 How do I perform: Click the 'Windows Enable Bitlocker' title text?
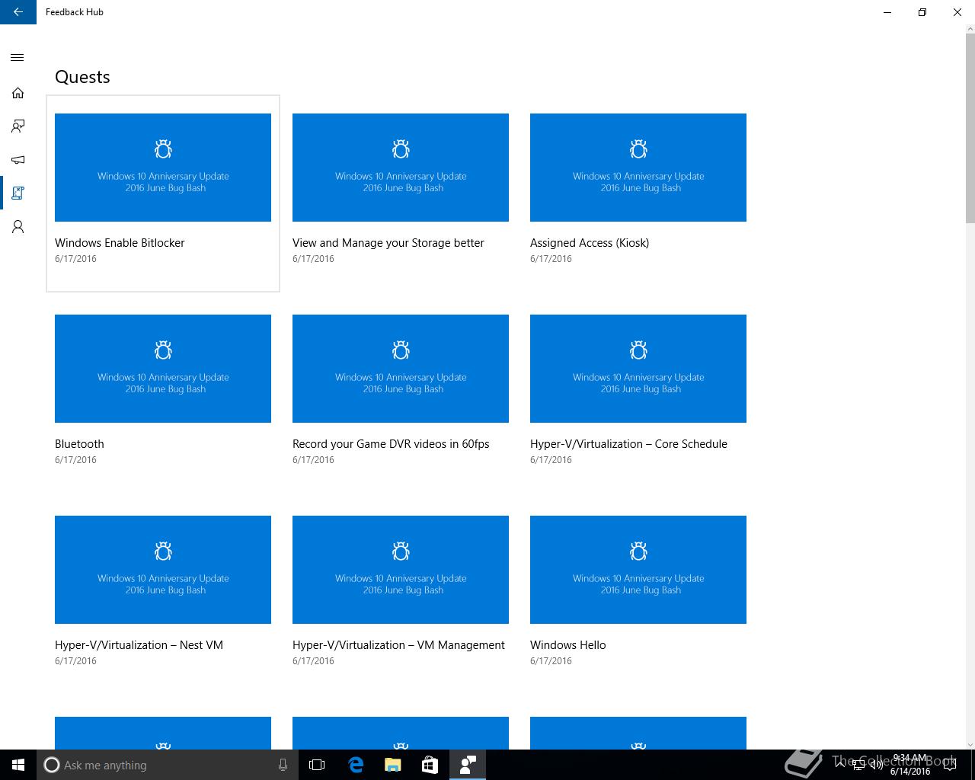(120, 243)
